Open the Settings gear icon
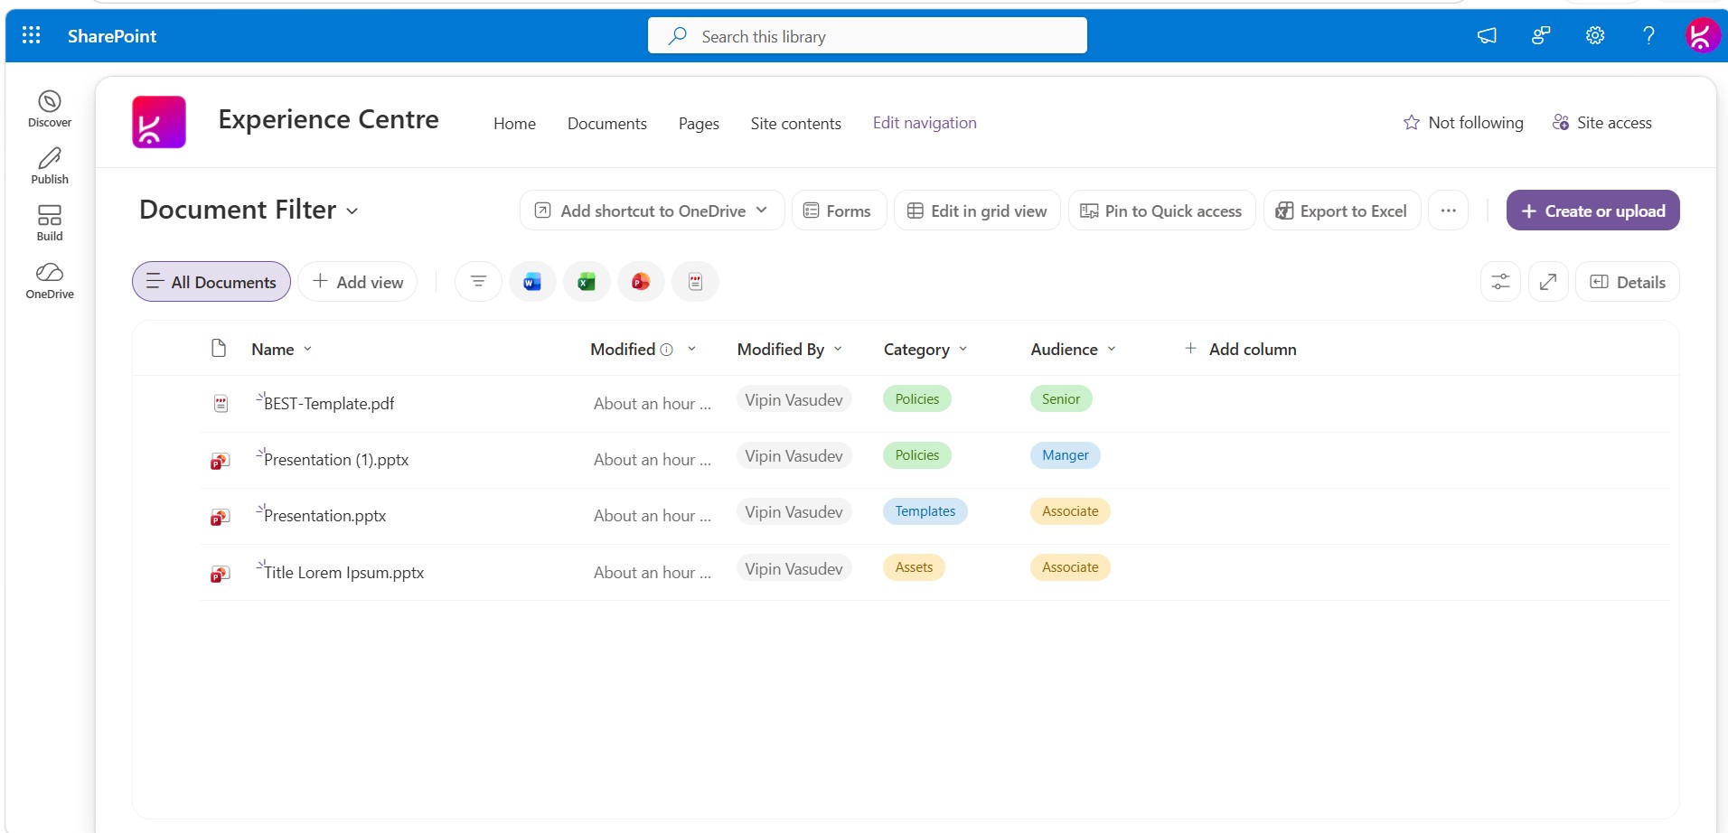The width and height of the screenshot is (1728, 833). [1595, 35]
